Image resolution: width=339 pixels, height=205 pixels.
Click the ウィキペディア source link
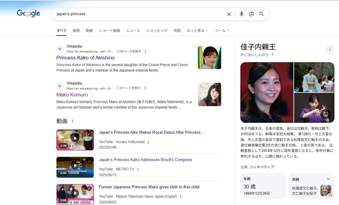pyautogui.click(x=262, y=167)
